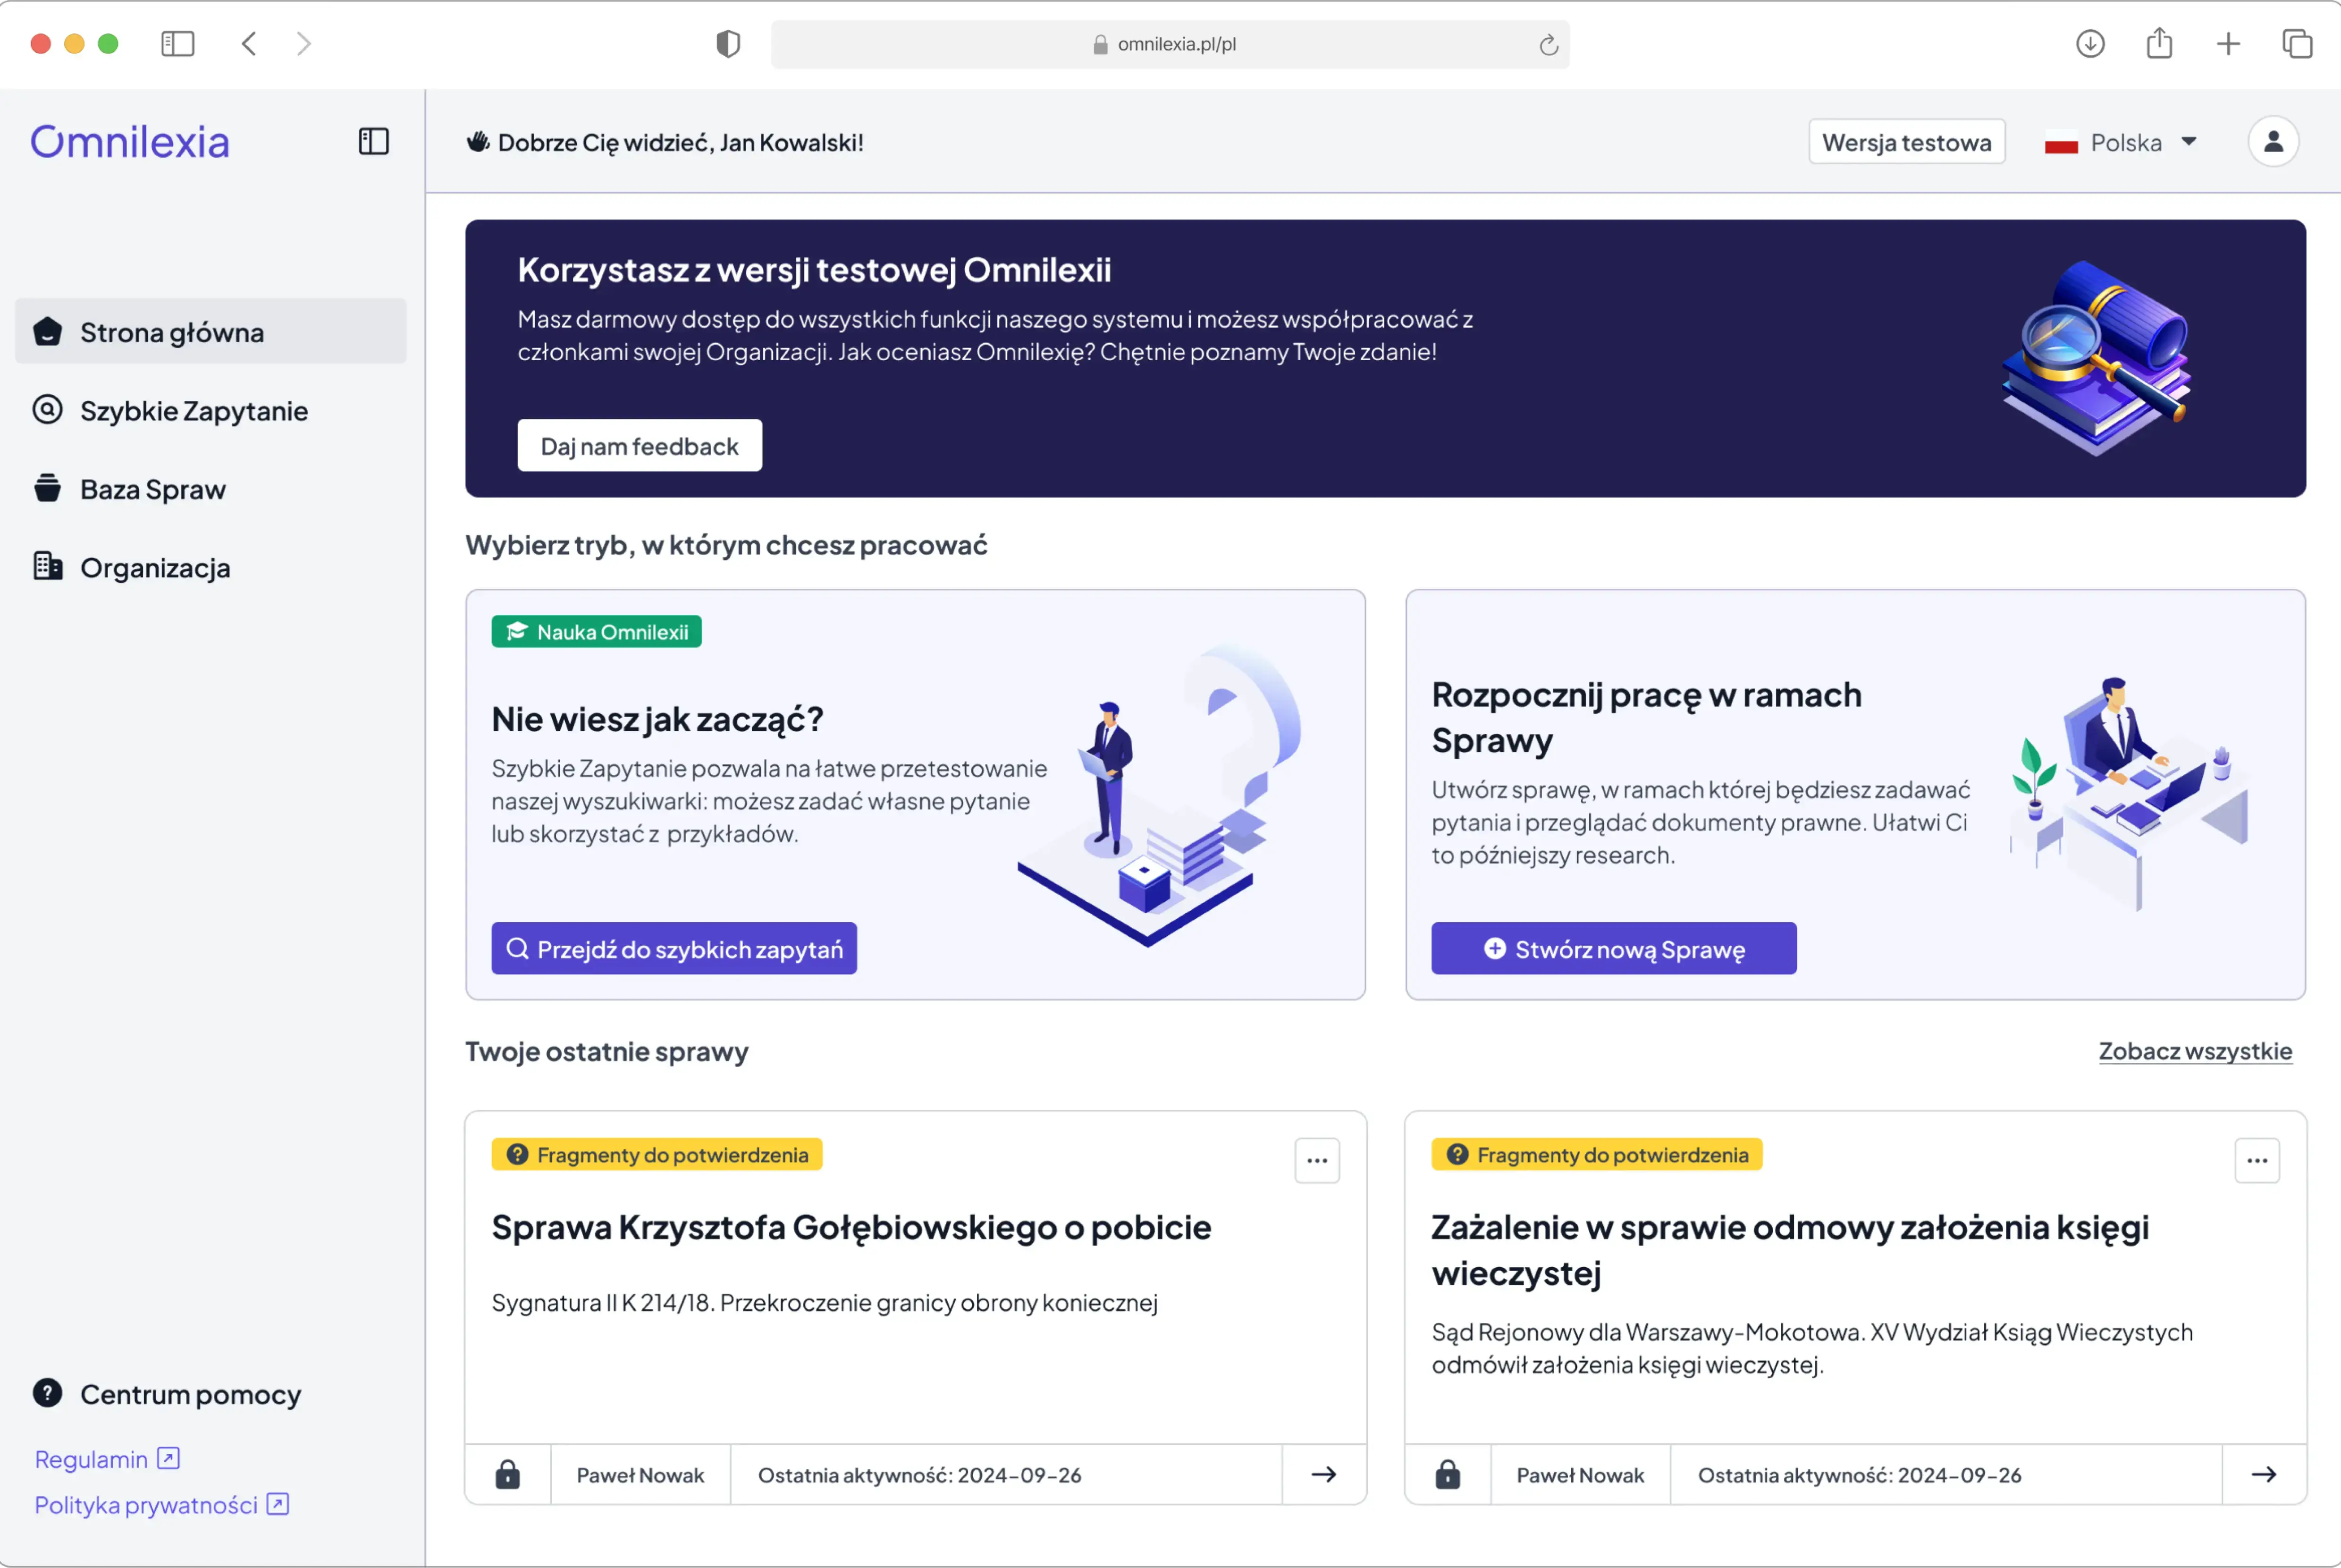The image size is (2341, 1568).
Task: Open options menu for Gołębiowskiego case card
Action: [x=1316, y=1160]
